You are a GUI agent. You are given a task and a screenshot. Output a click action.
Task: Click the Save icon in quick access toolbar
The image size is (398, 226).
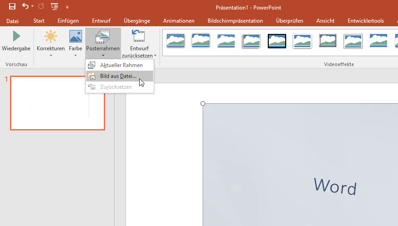click(12, 6)
